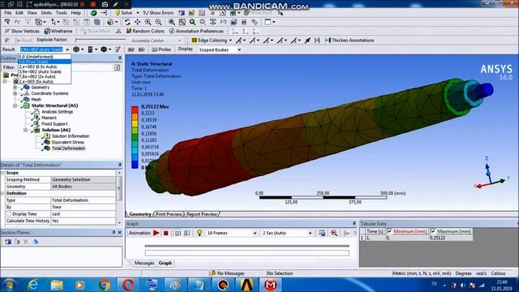Click the red legend color band

tap(135, 110)
